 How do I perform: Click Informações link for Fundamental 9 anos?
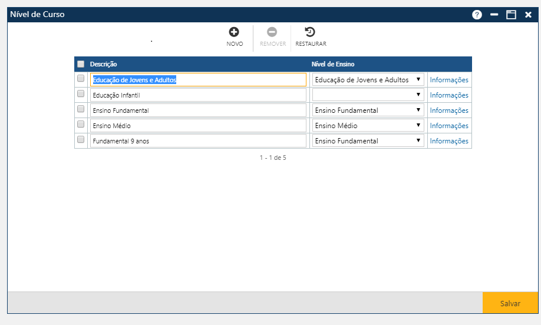tap(449, 141)
